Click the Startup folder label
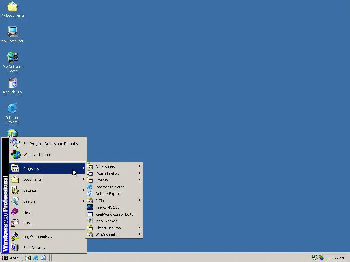This screenshot has width=350, height=262. point(102,180)
